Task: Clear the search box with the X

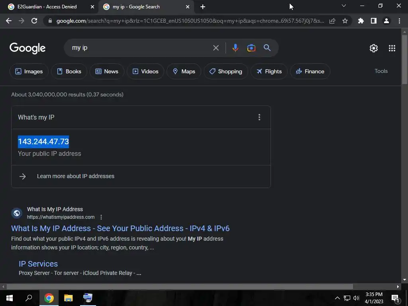Action: 216,48
